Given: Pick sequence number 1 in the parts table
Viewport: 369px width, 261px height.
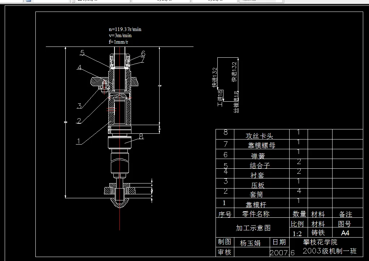Looking at the screenshot, I should [x=224, y=203].
